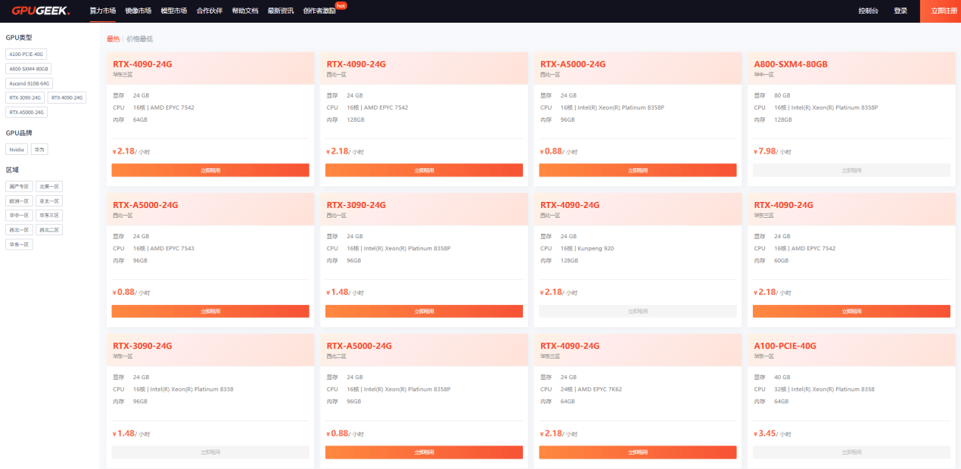Viewport: 961px width, 469px height.
Task: Toggle the A800-SXM4-80GB GPU type filter
Action: (x=29, y=69)
